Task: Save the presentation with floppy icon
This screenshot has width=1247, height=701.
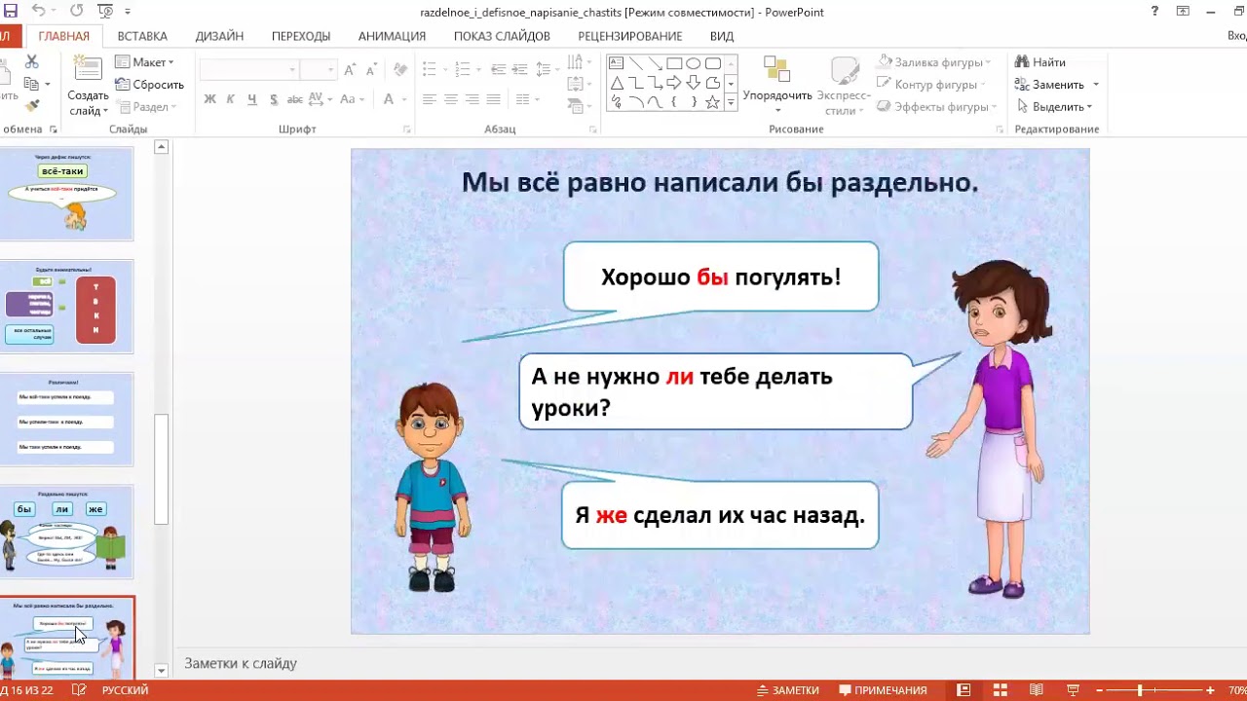Action: coord(10,12)
